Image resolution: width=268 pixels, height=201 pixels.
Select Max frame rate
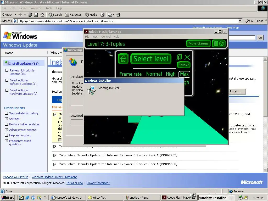[x=184, y=74]
